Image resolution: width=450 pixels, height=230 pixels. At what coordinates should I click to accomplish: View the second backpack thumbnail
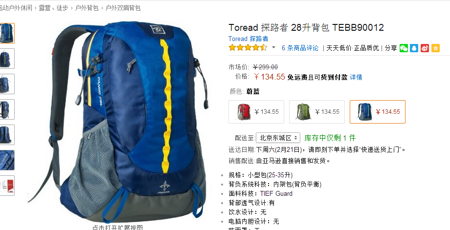tap(6, 59)
